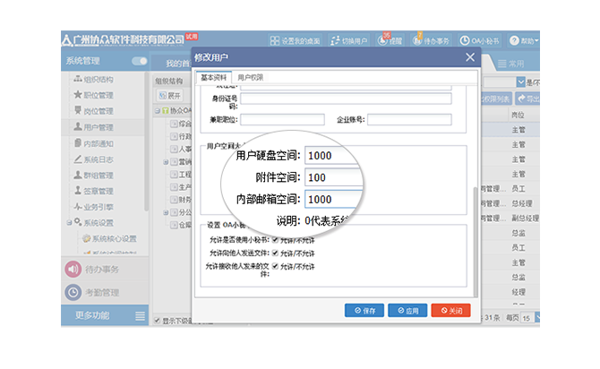Image resolution: width=600 pixels, height=369 pixels.
Task: Toggle 允许接收他人发来的文件 checkbox
Action: tap(275, 266)
